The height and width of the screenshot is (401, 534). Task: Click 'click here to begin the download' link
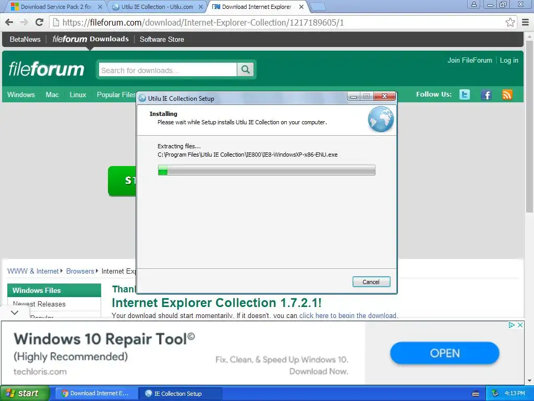pyautogui.click(x=348, y=315)
